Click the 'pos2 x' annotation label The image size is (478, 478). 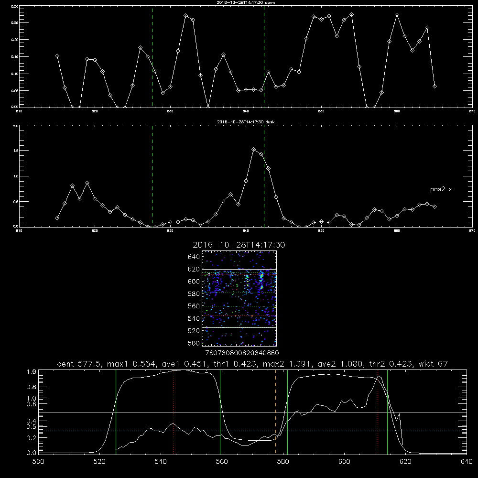441,189
